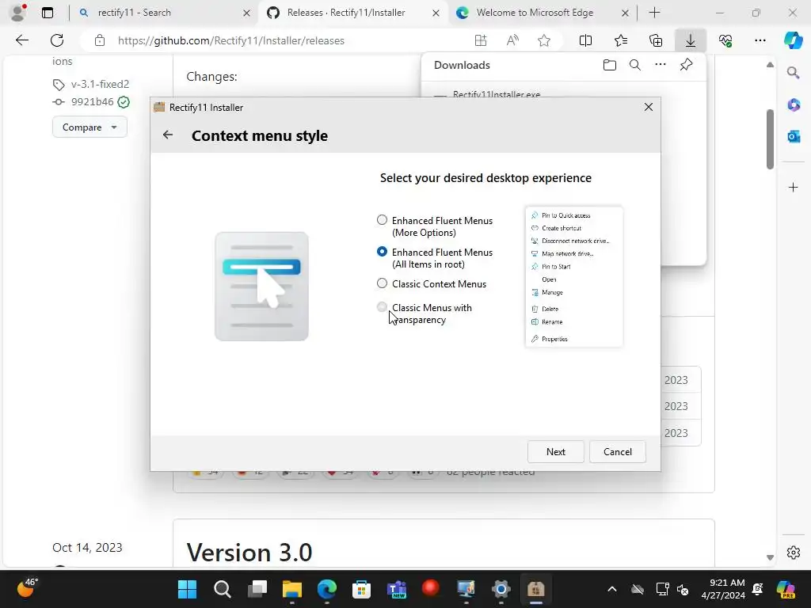Open File Explorer from the taskbar
Screen dimensions: 811x608
(291, 589)
